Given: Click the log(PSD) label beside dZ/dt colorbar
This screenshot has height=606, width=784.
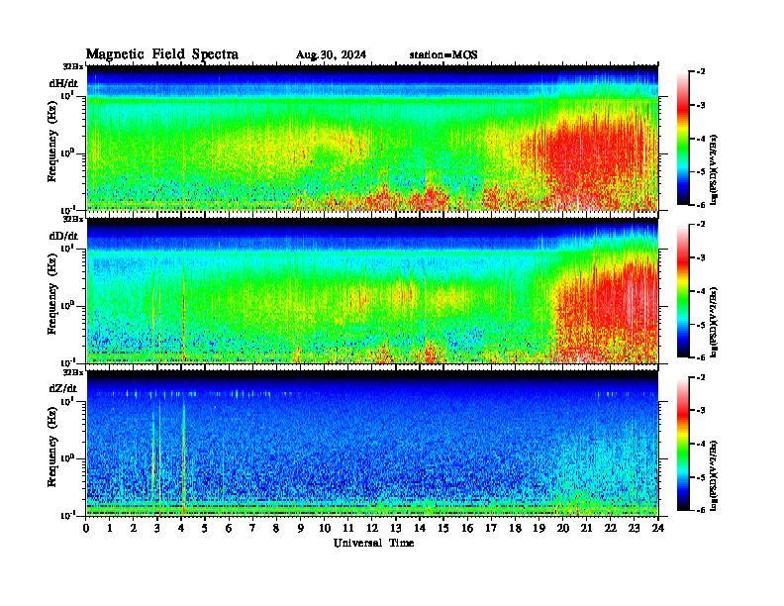Looking at the screenshot, I should click(714, 475).
